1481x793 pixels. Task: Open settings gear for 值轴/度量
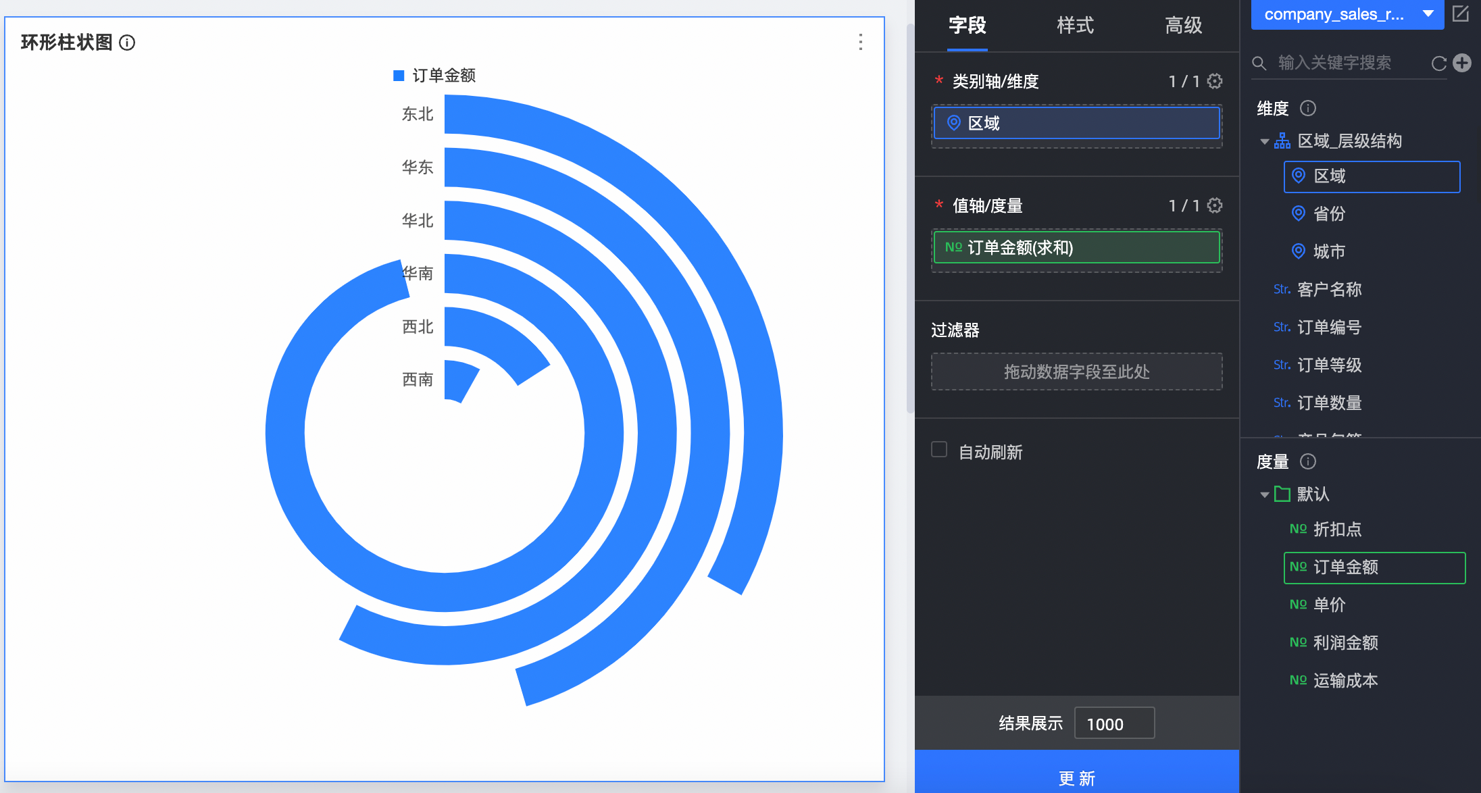pos(1214,205)
